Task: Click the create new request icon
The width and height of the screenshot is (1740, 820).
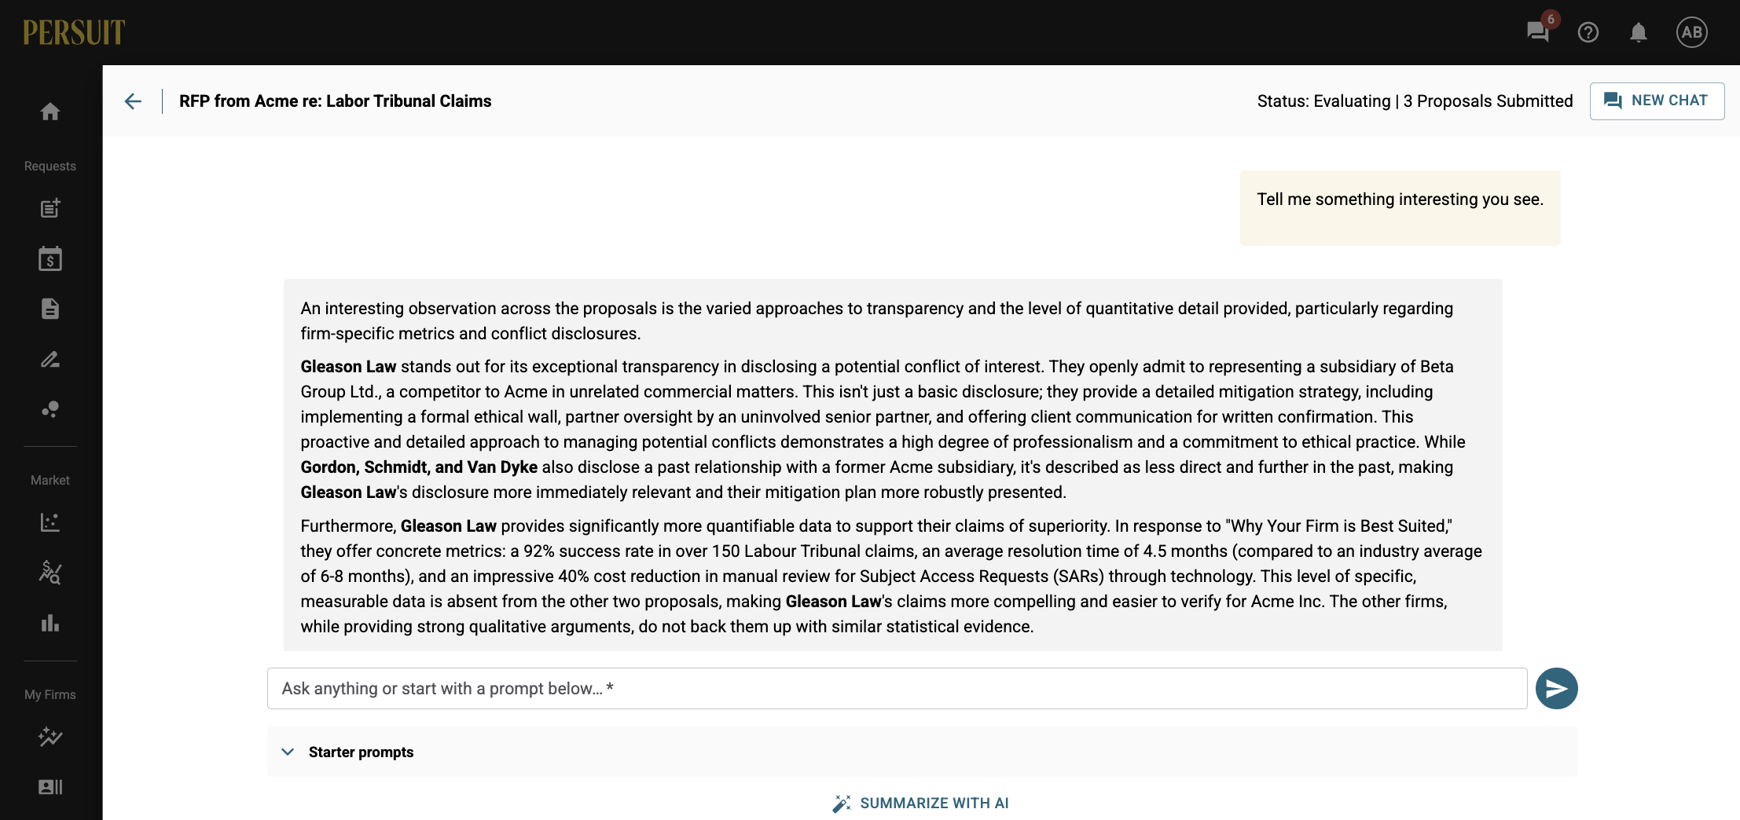Action: tap(50, 208)
